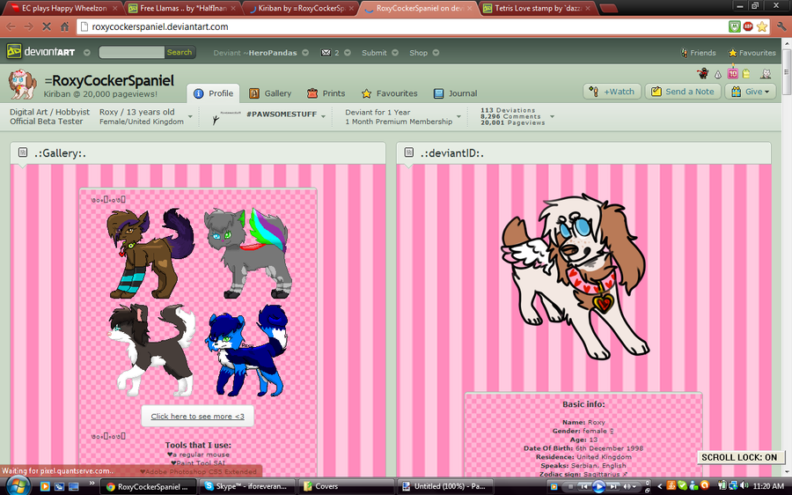Switch to Tetris Love stamp browser tab
The image size is (792, 495).
537,8
